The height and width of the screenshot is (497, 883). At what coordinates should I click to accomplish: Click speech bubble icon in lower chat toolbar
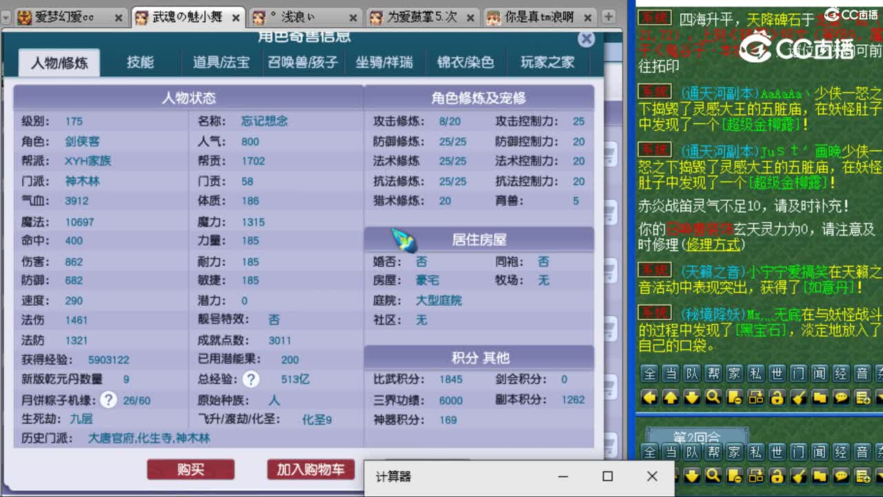(841, 476)
